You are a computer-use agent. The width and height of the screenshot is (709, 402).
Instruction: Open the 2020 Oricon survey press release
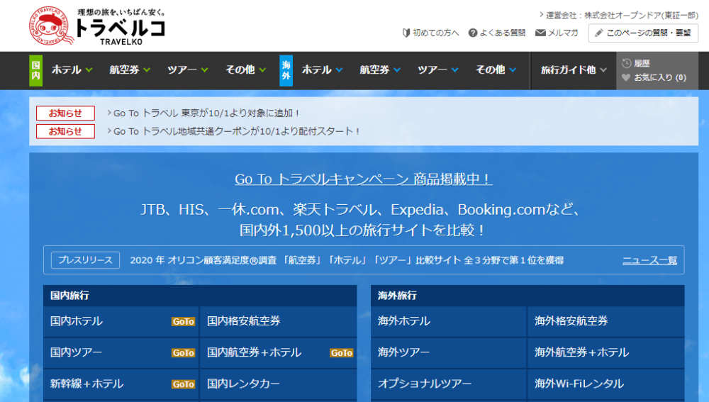click(x=347, y=260)
